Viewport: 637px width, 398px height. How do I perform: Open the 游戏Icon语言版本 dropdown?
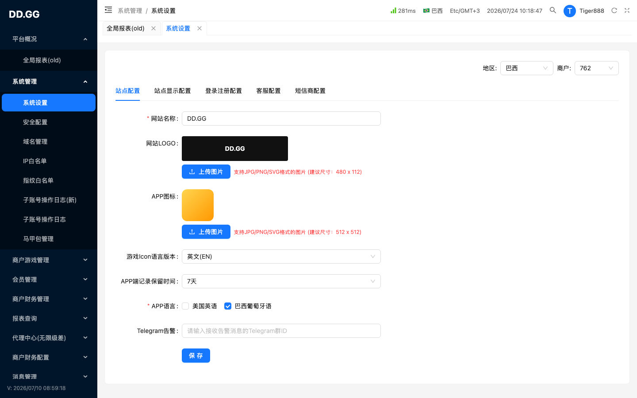281,256
